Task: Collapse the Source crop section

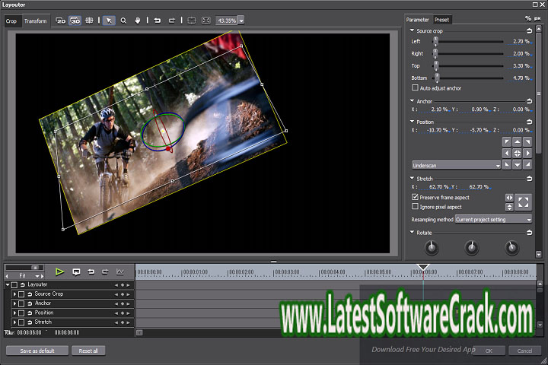Action: pos(412,30)
